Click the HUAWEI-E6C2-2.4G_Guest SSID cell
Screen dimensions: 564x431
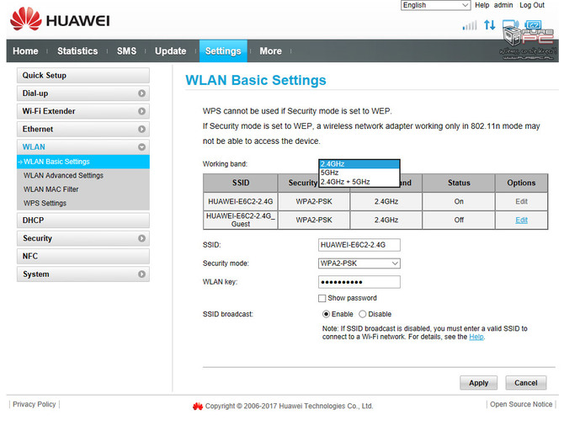[240, 220]
